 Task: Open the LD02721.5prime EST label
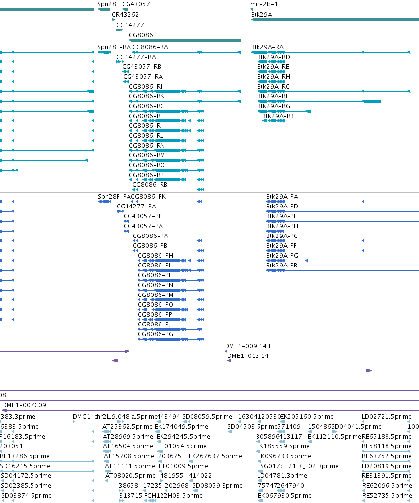pos(387,417)
